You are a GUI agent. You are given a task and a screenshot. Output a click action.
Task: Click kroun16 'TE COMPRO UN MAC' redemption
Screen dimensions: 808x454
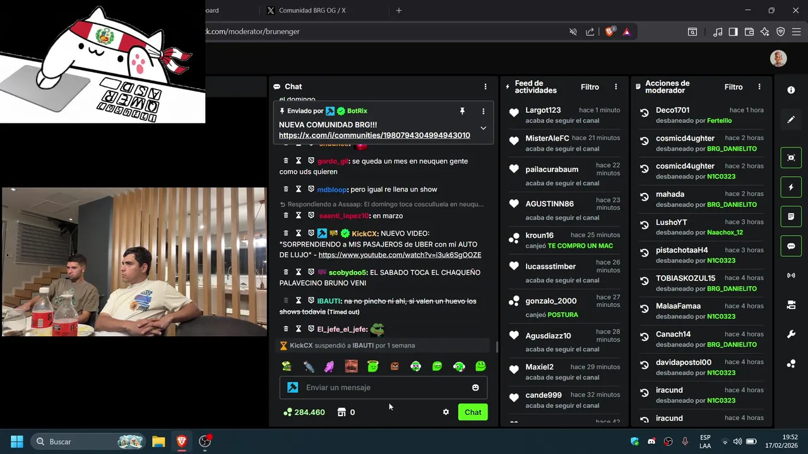tap(564, 240)
